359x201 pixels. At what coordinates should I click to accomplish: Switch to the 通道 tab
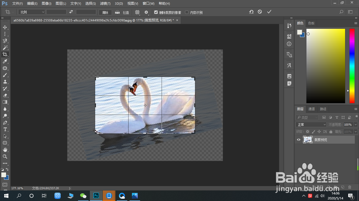311,109
